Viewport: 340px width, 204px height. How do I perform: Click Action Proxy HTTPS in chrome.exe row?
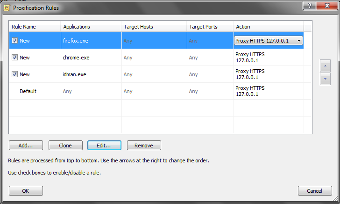[250, 58]
